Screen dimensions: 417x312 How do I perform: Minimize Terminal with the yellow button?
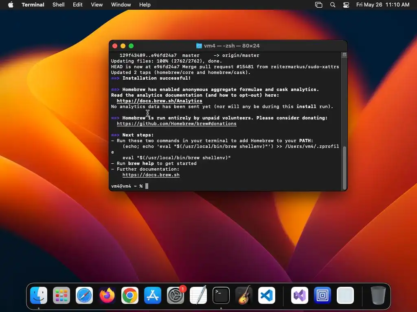(123, 46)
